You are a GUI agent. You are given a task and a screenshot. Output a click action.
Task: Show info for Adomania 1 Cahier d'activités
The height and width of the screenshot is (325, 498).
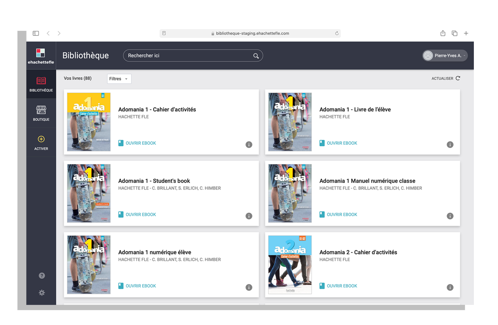coord(249,144)
